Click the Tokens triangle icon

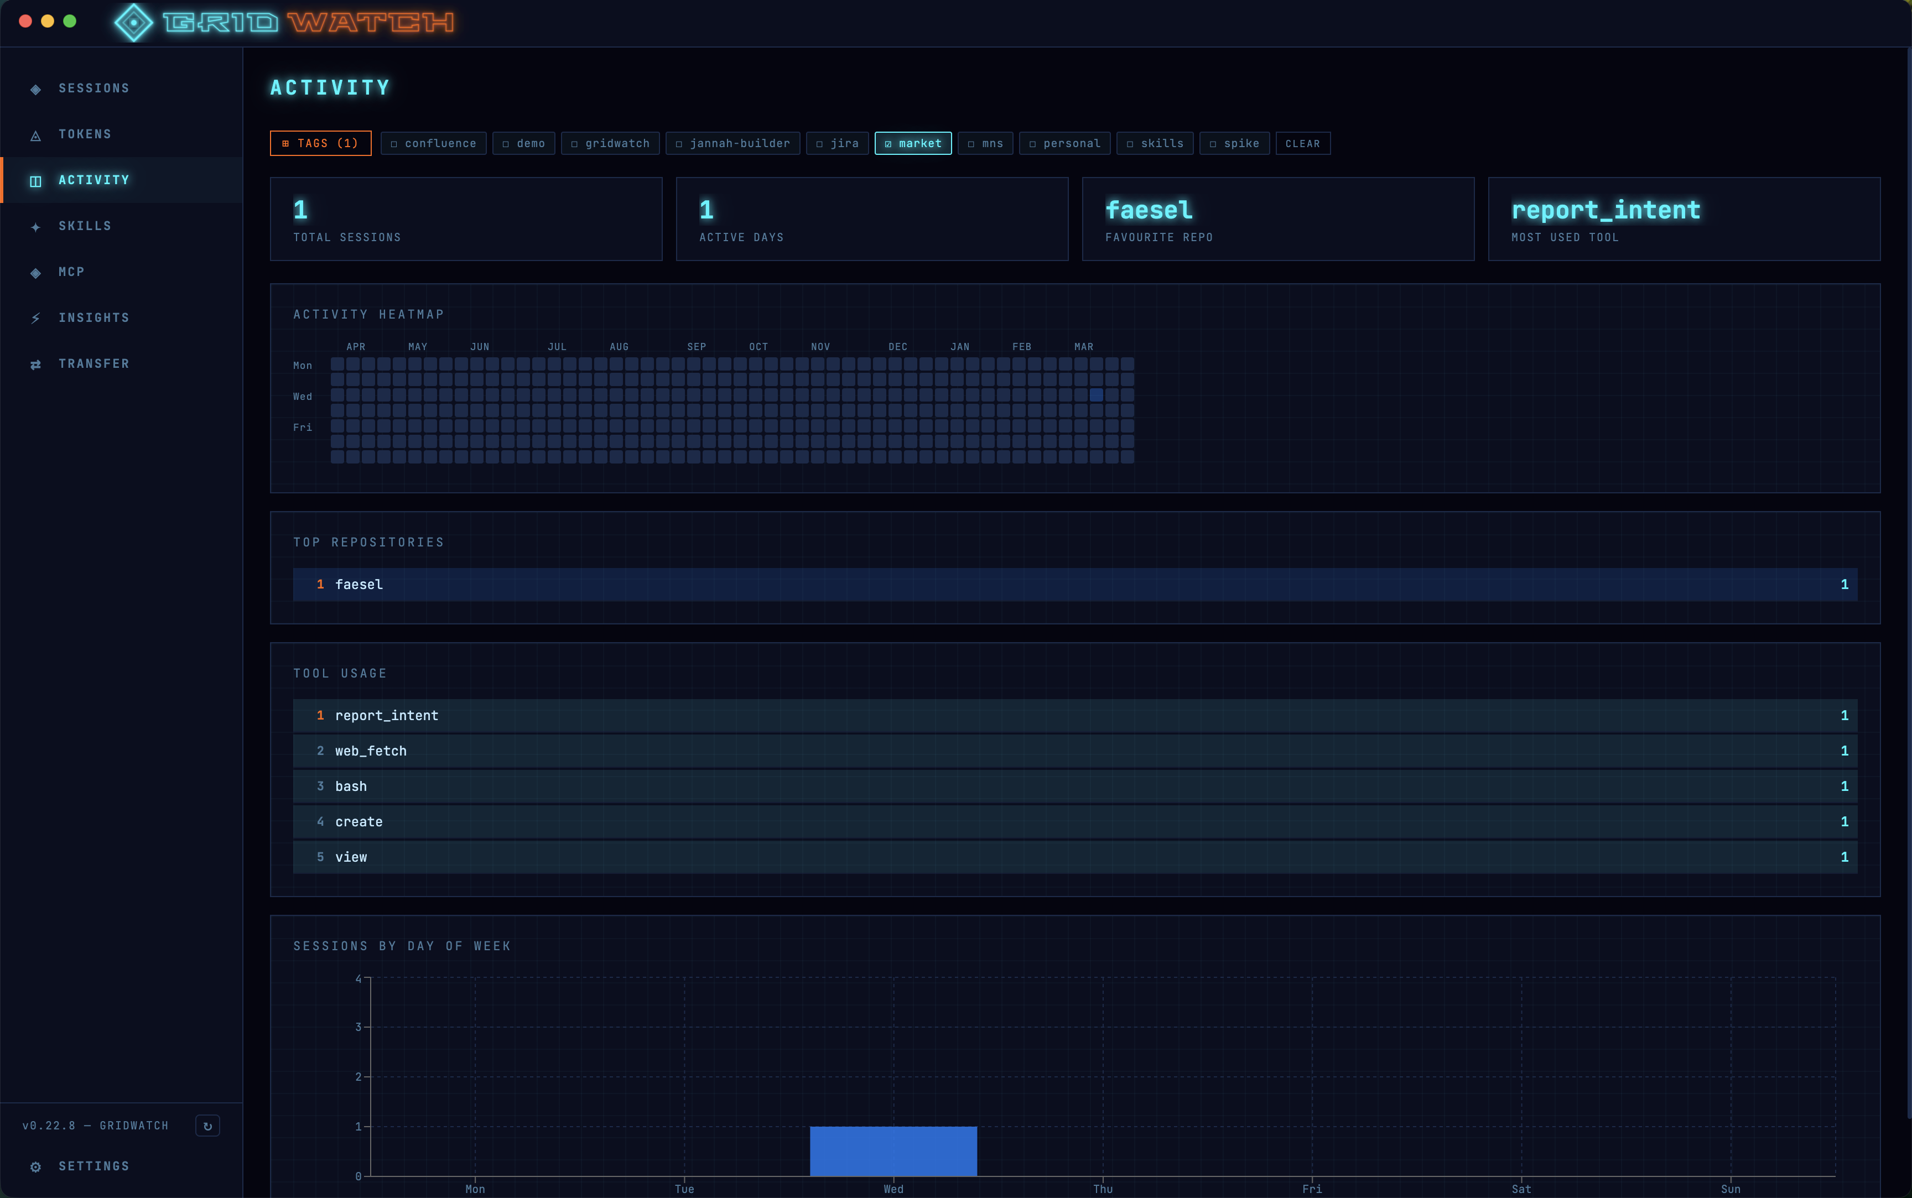(35, 136)
